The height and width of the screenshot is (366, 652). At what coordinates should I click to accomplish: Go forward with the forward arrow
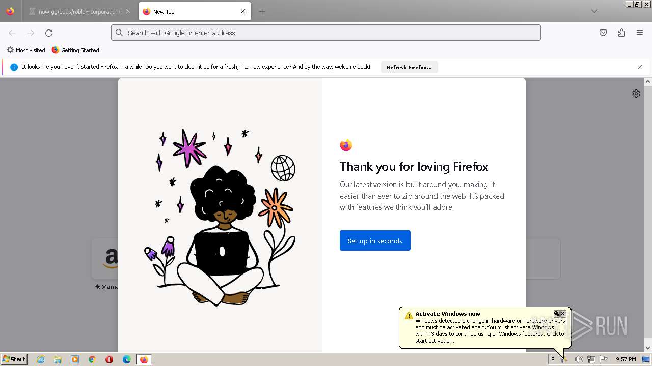pyautogui.click(x=31, y=33)
